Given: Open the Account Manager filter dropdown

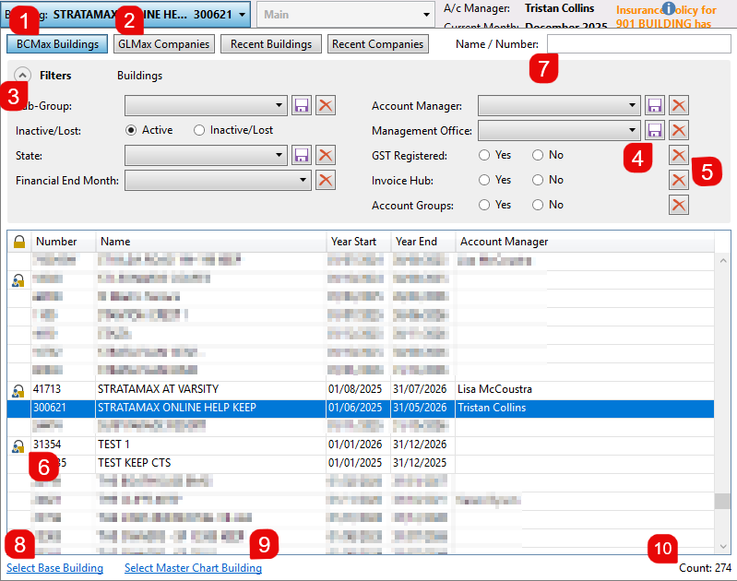Looking at the screenshot, I should pyautogui.click(x=559, y=105).
